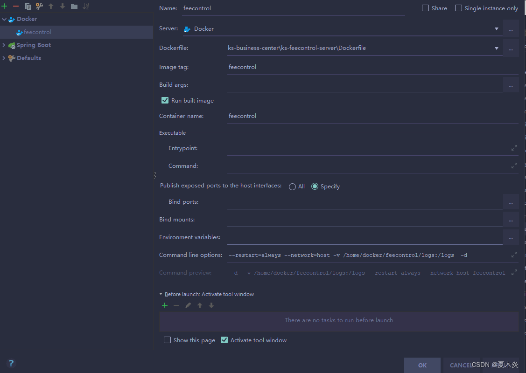Viewport: 526px width, 373px height.
Task: Create a new folder for configurations
Action: click(74, 6)
